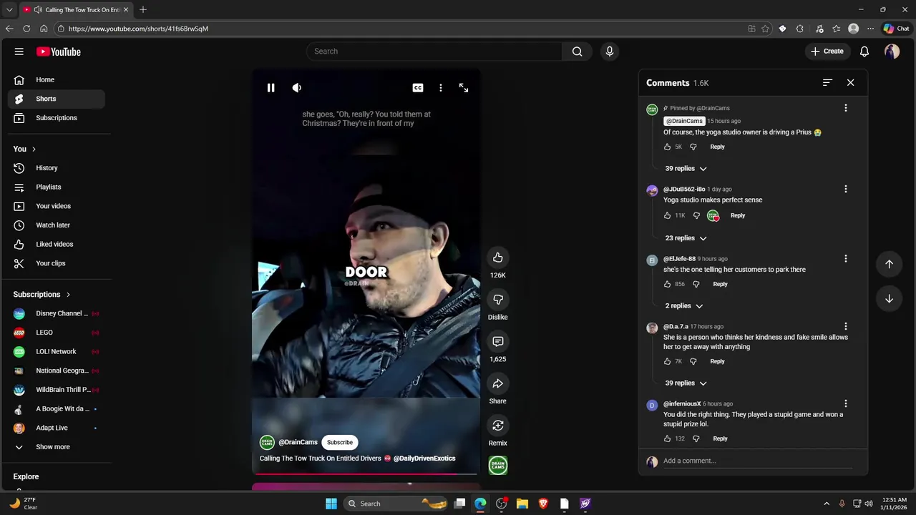Expand 39 replies under the pinned comment
The image size is (916, 515).
point(686,169)
